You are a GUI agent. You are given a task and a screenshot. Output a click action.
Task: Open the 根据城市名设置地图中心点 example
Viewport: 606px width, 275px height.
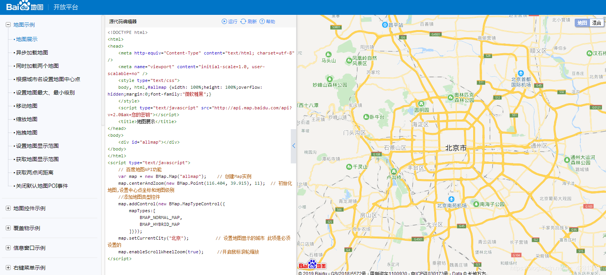pyautogui.click(x=48, y=79)
